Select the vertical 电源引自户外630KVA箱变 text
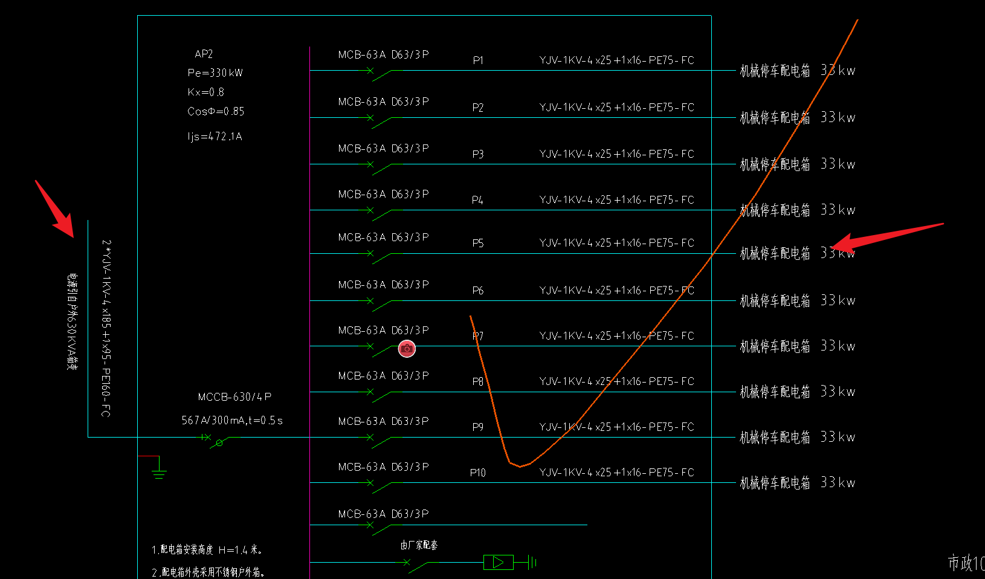This screenshot has height=579, width=985. point(72,322)
